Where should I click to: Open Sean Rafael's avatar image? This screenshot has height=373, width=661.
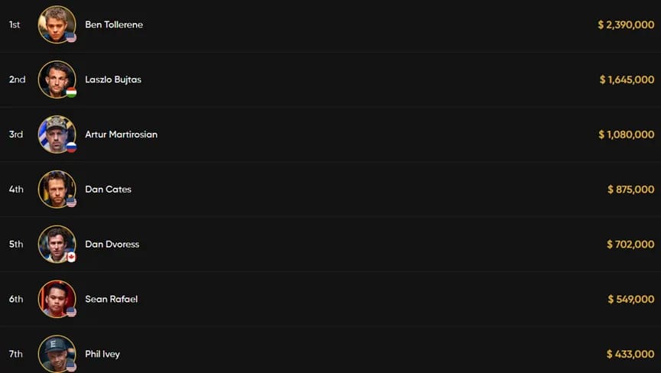point(57,299)
